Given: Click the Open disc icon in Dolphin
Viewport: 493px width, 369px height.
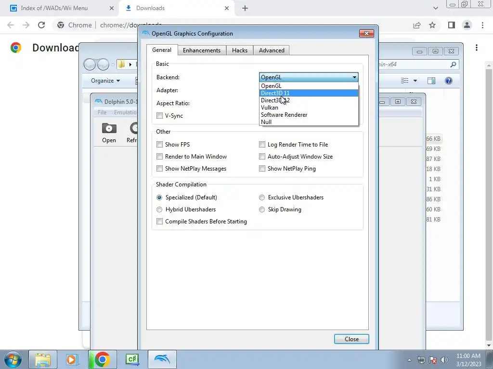Looking at the screenshot, I should coord(109,133).
